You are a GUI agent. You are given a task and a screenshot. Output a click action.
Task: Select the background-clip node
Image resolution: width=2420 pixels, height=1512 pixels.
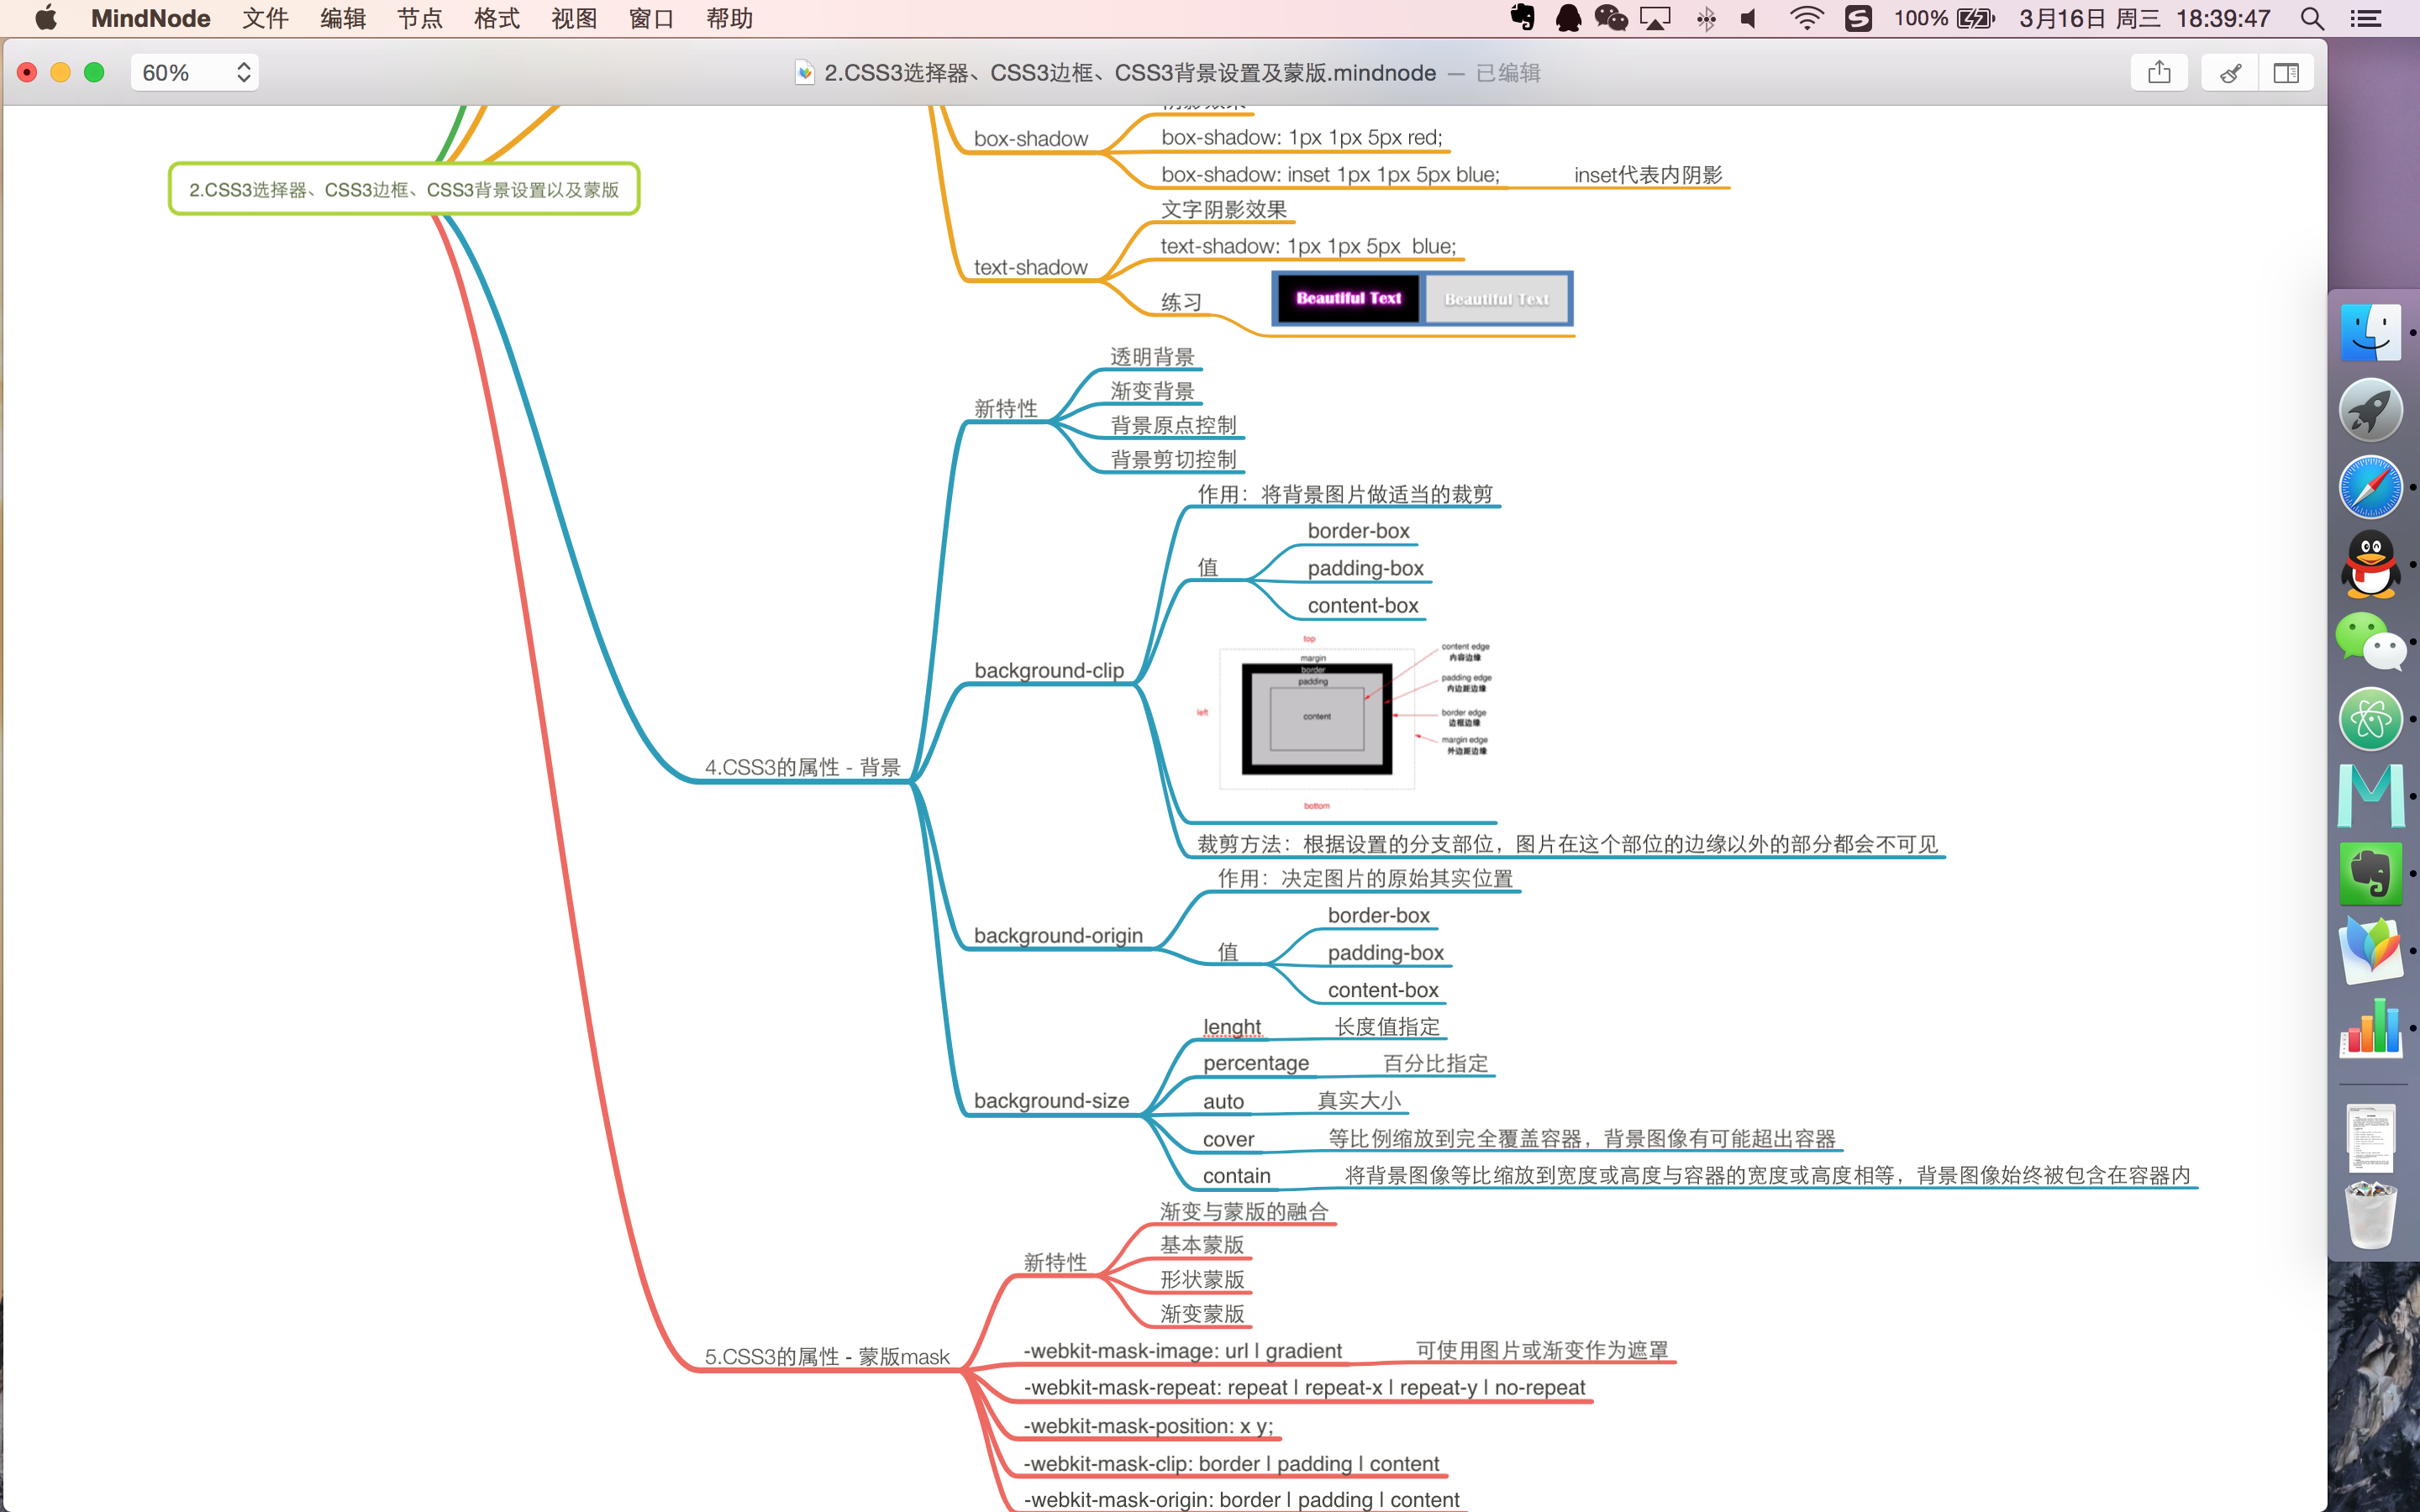1049,670
